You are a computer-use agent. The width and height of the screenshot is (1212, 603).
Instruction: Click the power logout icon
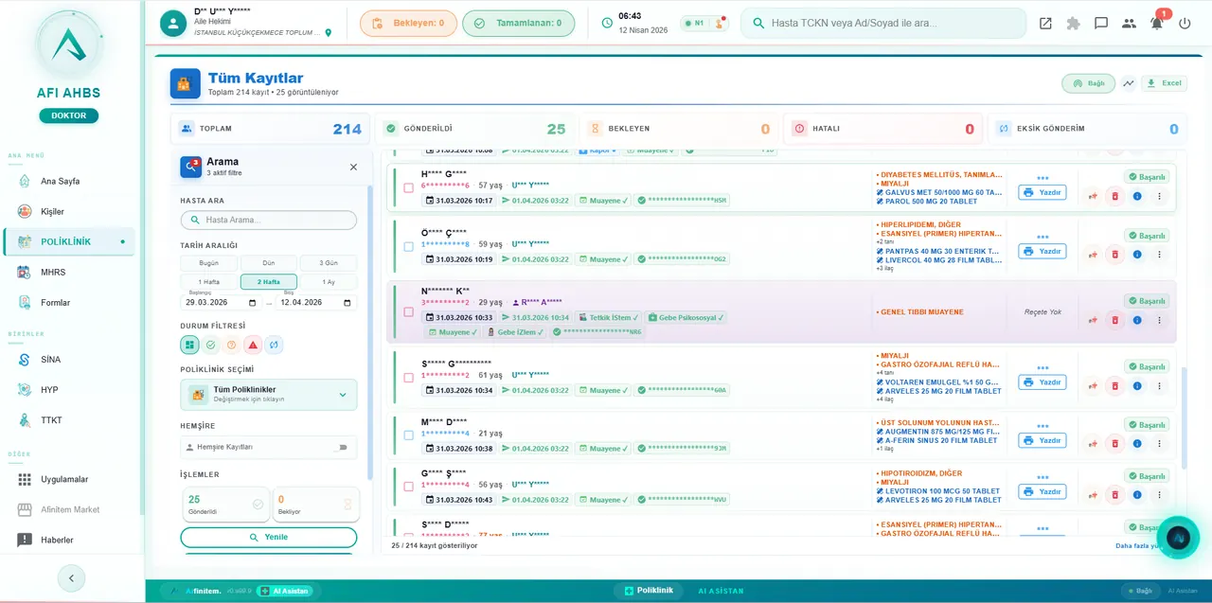click(1185, 24)
